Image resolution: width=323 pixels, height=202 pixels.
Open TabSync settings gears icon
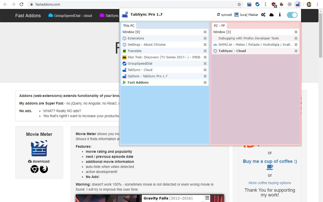point(263,15)
